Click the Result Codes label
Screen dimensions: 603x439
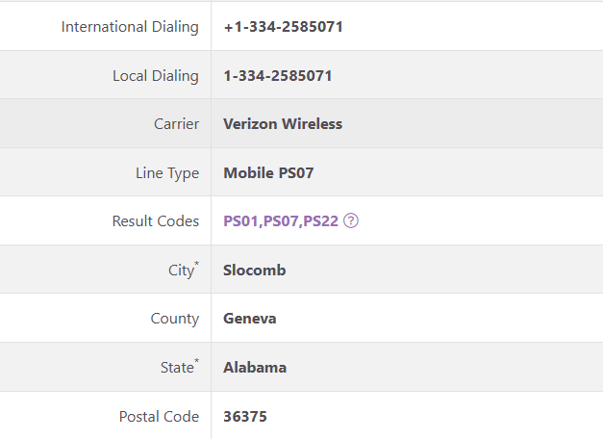pyautogui.click(x=155, y=221)
